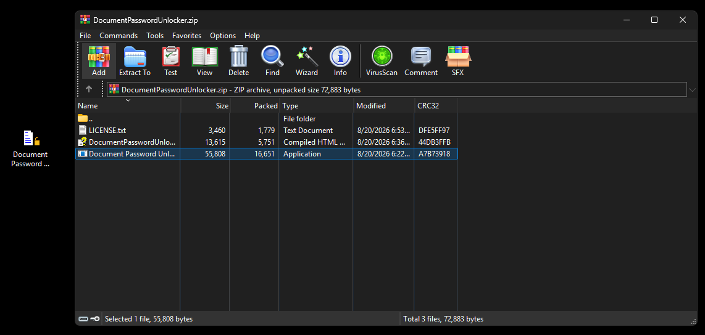Sort files by the Size column
This screenshot has width=705, height=335.
[205, 106]
